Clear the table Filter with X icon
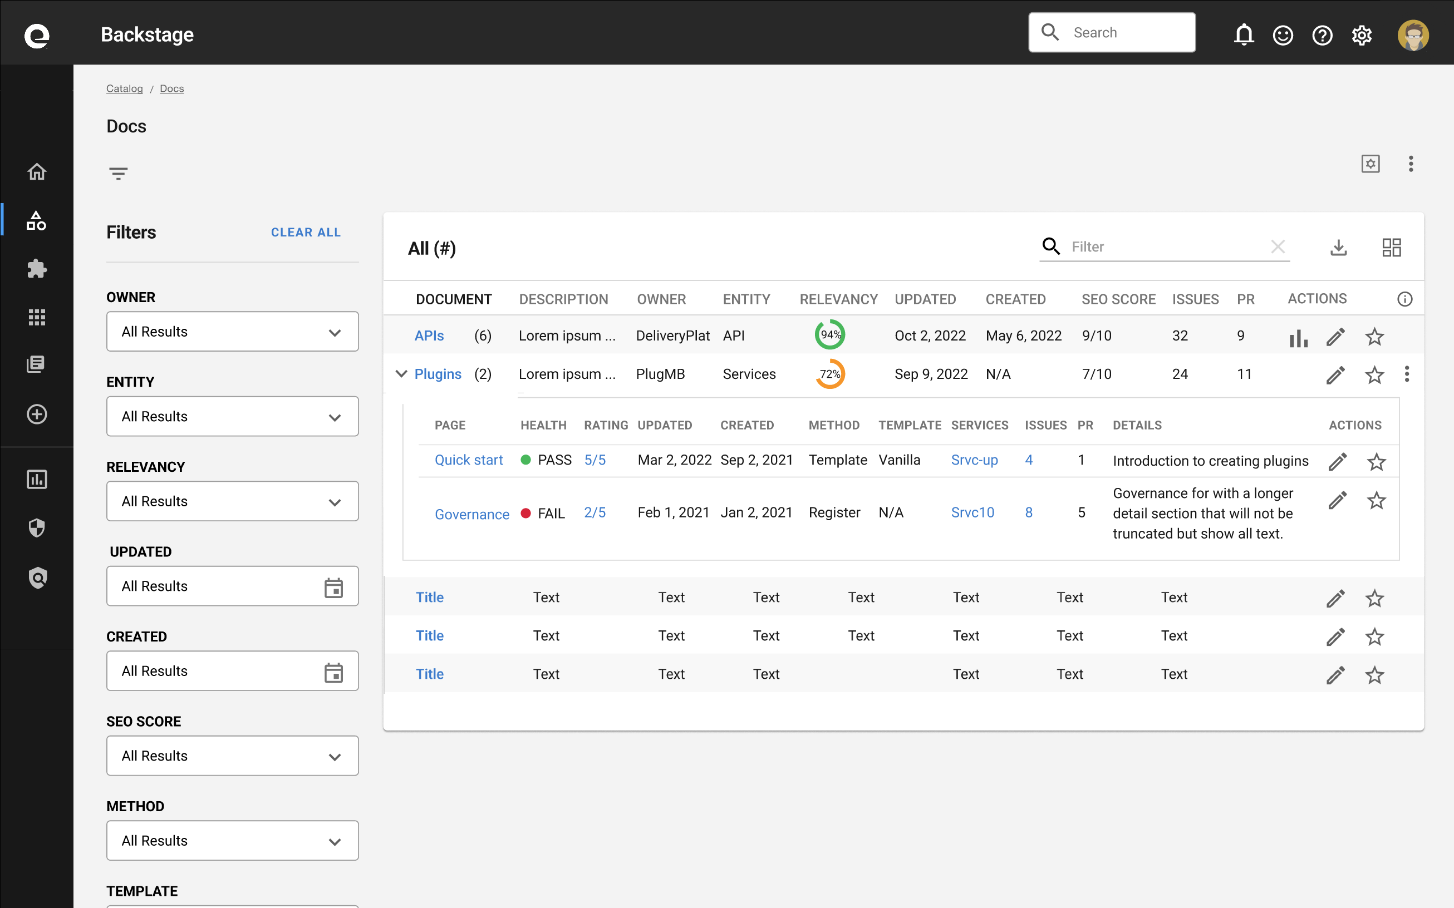1454x908 pixels. (x=1278, y=247)
